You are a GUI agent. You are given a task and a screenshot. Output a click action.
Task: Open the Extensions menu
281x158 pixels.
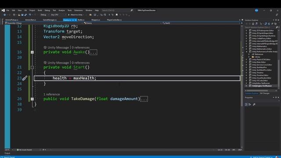79,11
